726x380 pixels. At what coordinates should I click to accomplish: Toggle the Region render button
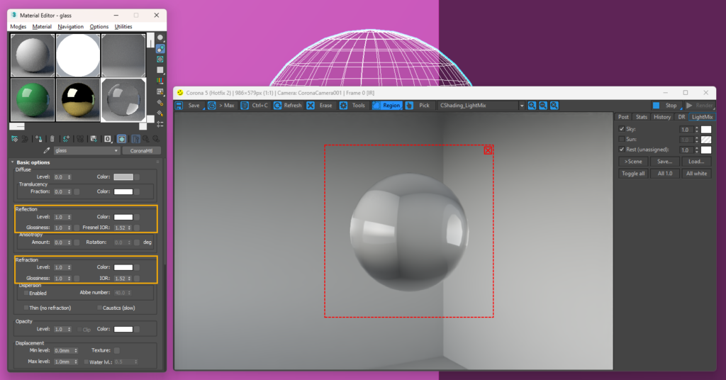pos(386,106)
